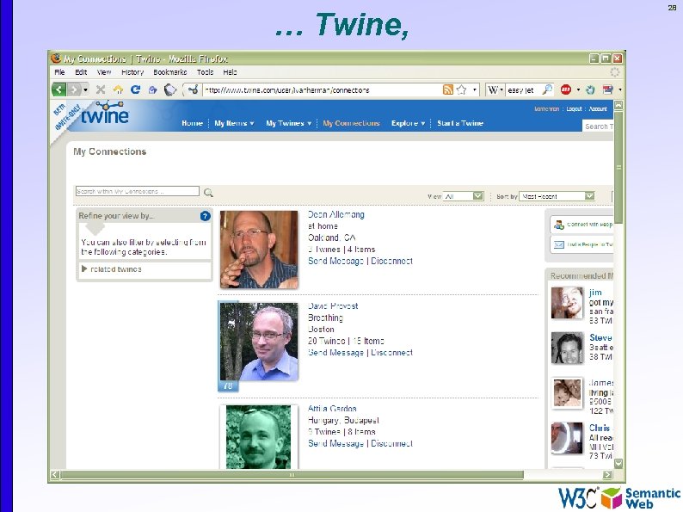Viewport: 683px width, 512px height.
Task: Open the Help menu
Action: [230, 72]
